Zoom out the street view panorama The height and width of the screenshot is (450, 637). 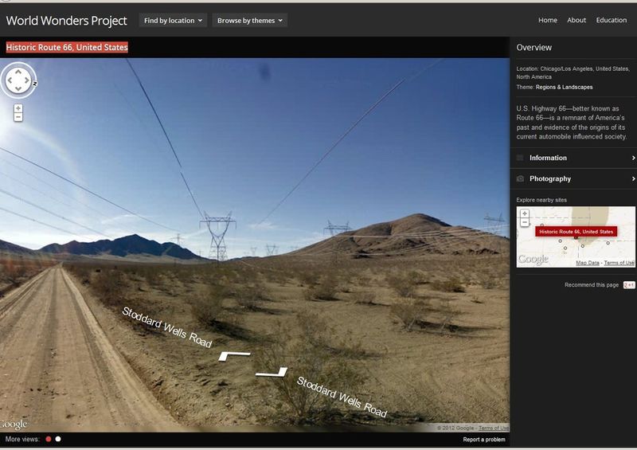click(x=18, y=117)
